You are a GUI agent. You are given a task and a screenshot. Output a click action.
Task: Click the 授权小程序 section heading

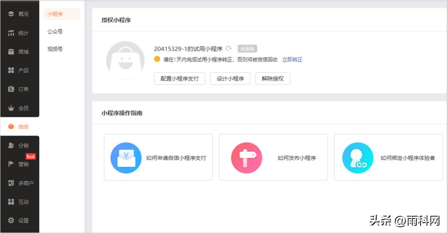(116, 20)
